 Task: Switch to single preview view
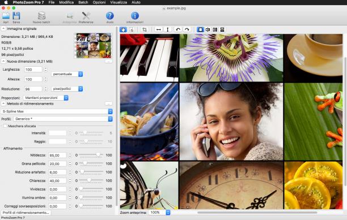point(200,29)
